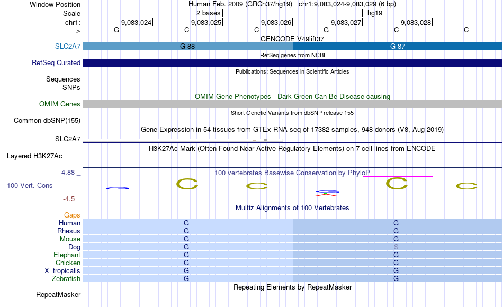Open the RefSeq Curated track label

[56, 62]
